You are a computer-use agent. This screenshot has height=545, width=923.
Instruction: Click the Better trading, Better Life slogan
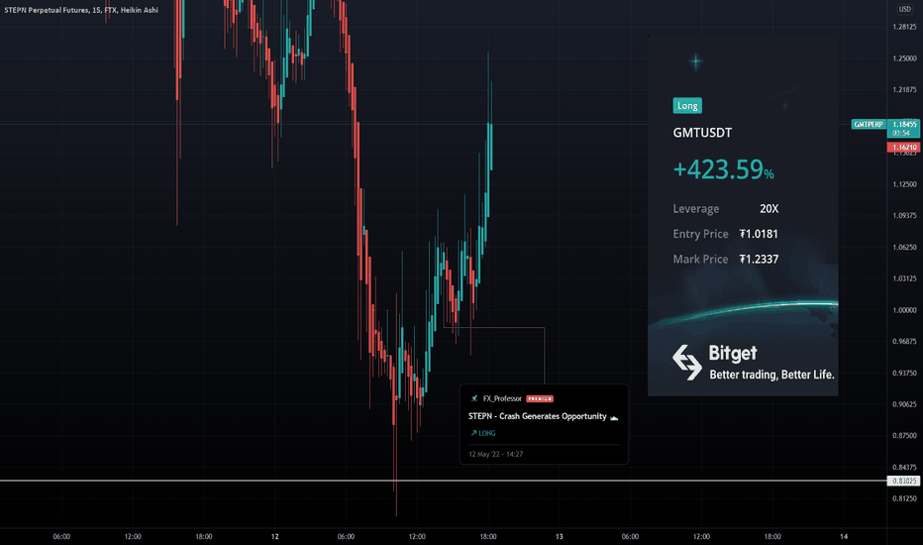coord(771,375)
